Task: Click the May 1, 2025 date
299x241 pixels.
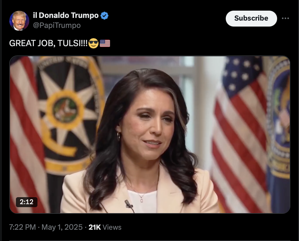Action: (62, 227)
